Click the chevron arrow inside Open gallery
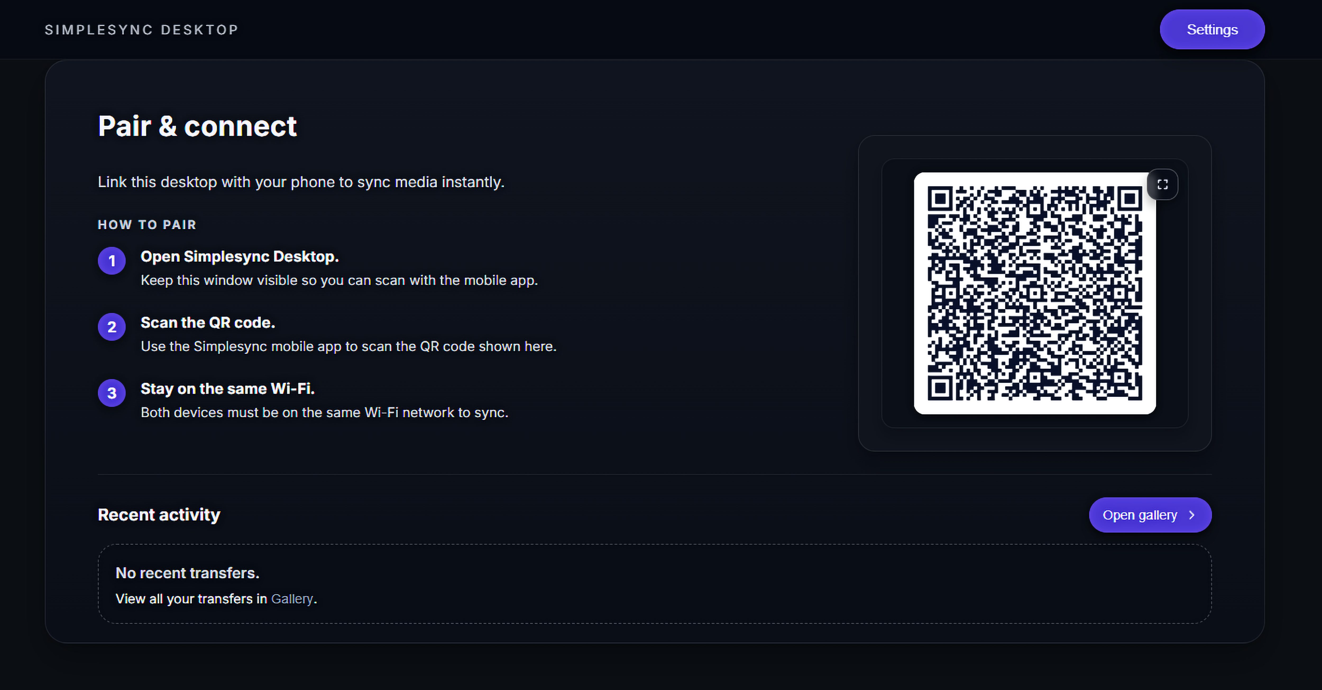The width and height of the screenshot is (1322, 690). click(x=1192, y=515)
